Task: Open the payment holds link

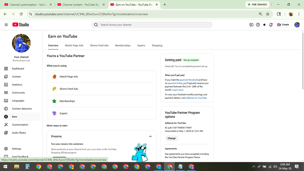Action: [175, 83]
